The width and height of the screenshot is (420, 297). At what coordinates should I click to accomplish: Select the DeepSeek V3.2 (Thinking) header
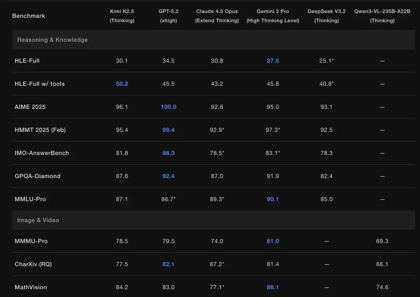pyautogui.click(x=327, y=16)
